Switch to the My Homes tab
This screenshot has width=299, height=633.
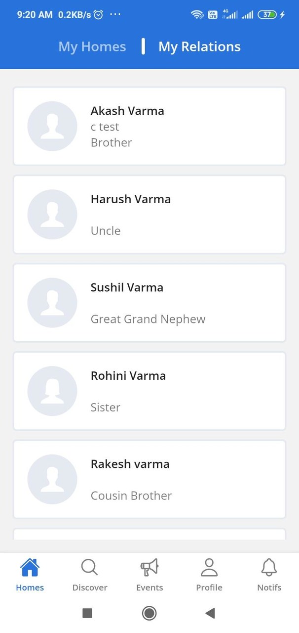(x=92, y=46)
